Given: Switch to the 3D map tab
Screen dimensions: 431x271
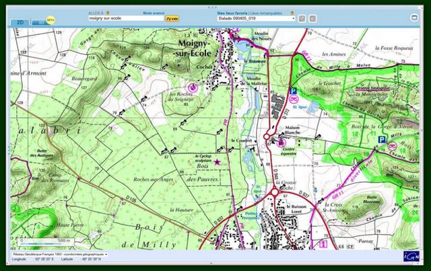Looking at the screenshot, I should point(40,23).
